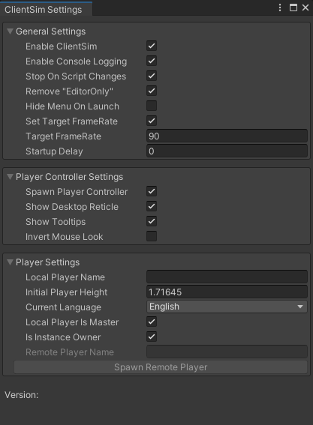313x425 pixels.
Task: Toggle Show Desktop Reticle checkbox
Action: (x=152, y=206)
